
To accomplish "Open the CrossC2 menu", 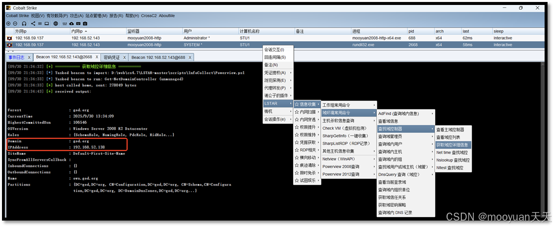I will [x=149, y=16].
